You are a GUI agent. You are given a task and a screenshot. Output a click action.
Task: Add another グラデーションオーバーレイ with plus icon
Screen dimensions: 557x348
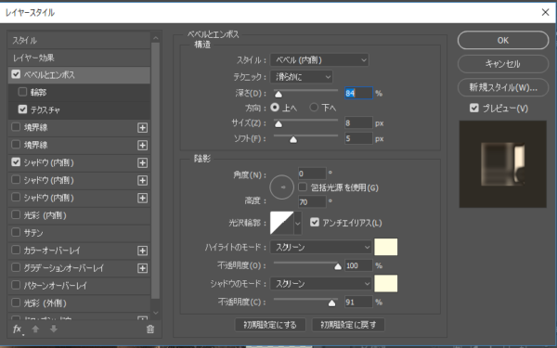point(142,268)
